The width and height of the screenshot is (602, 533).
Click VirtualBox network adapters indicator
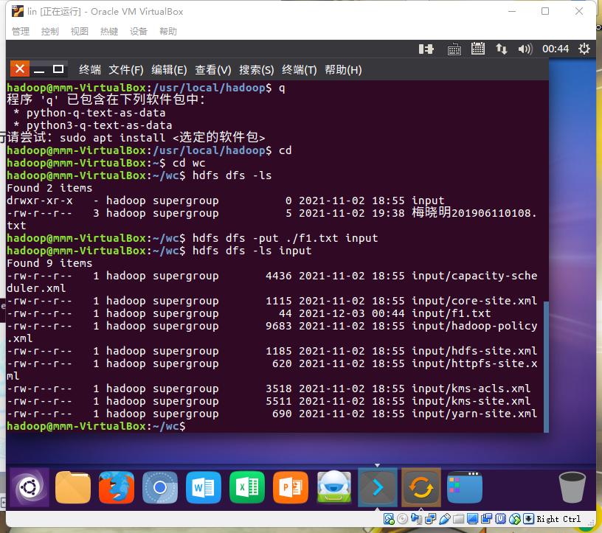pyautogui.click(x=430, y=519)
